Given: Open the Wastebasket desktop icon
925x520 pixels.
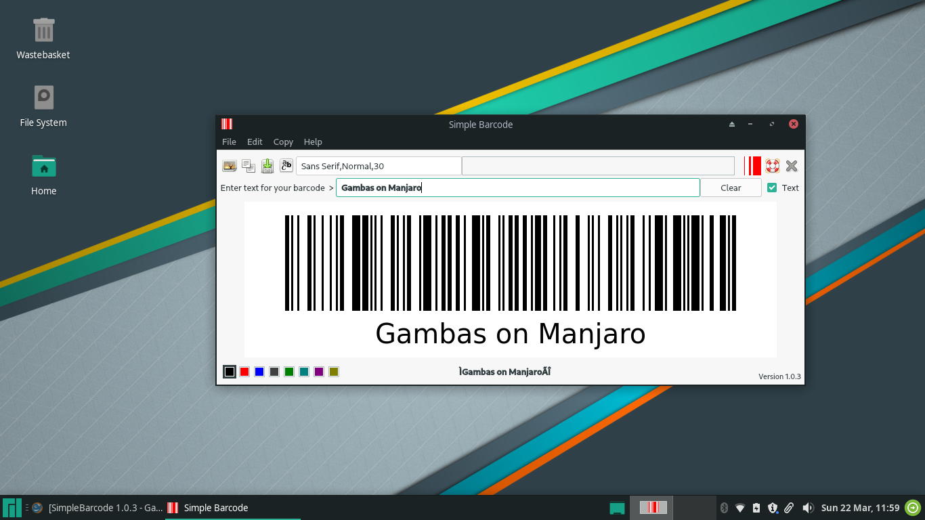Looking at the screenshot, I should pyautogui.click(x=43, y=39).
